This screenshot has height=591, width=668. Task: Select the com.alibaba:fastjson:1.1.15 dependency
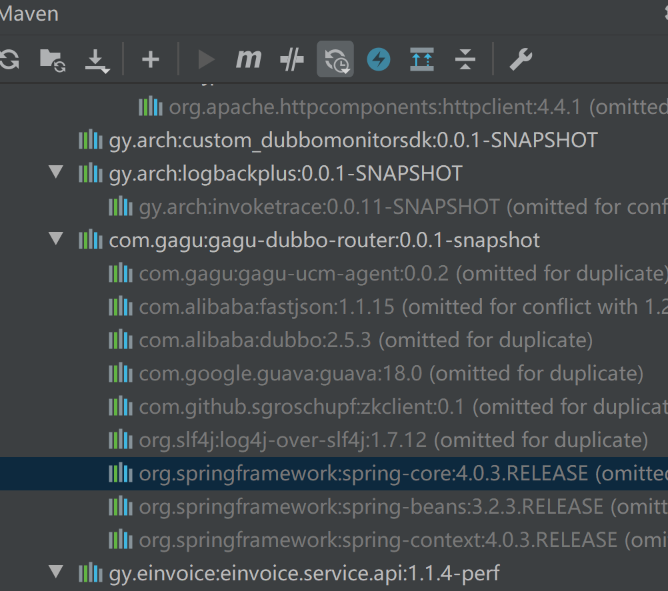[320, 306]
